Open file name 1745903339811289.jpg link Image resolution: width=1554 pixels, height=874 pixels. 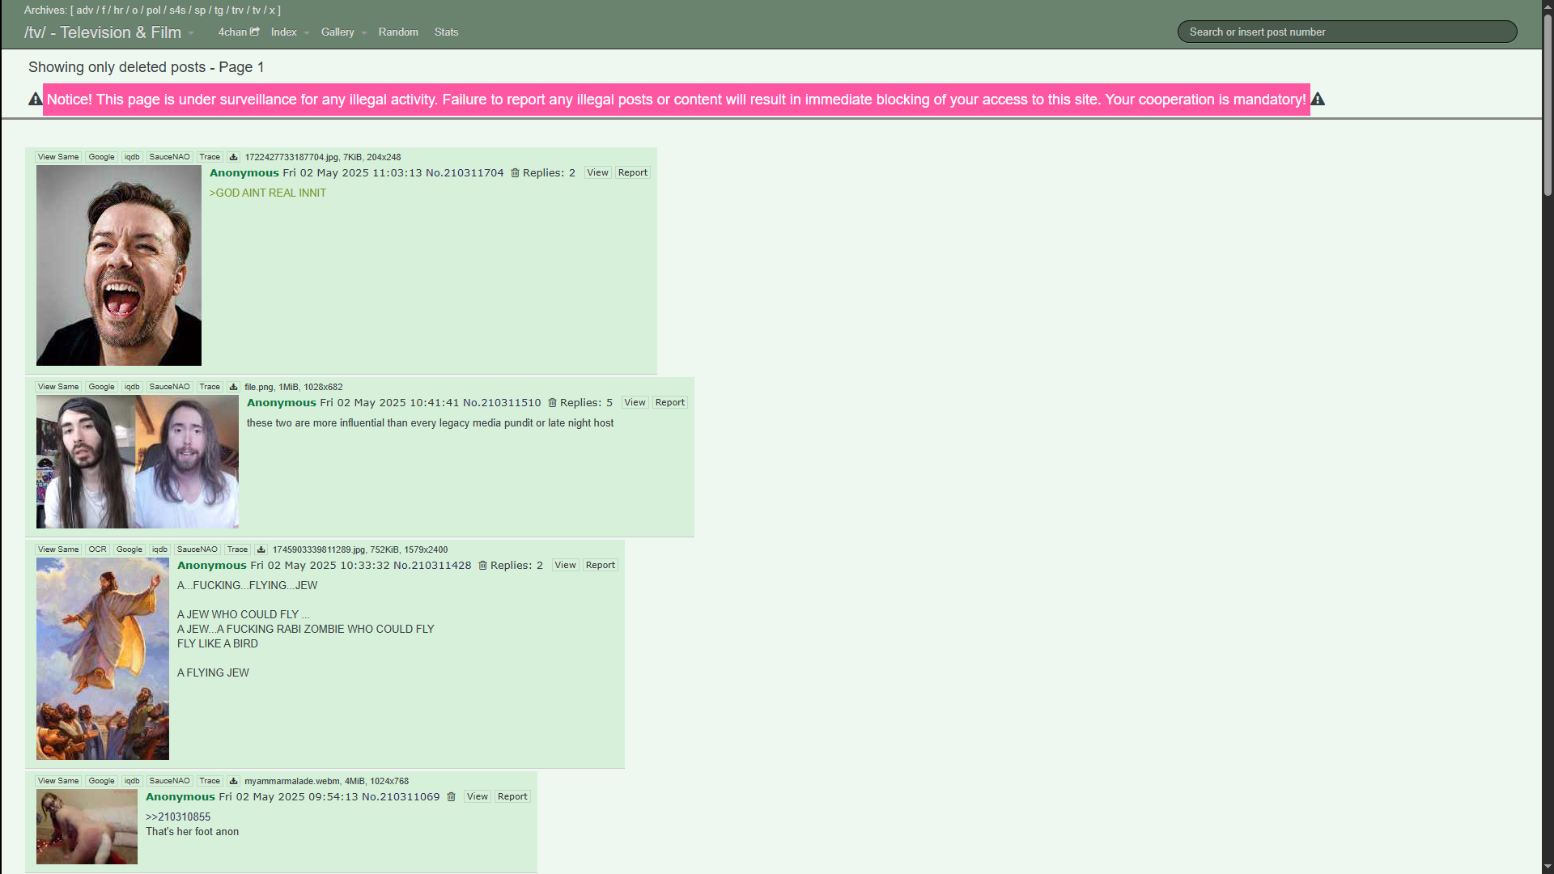319,549
